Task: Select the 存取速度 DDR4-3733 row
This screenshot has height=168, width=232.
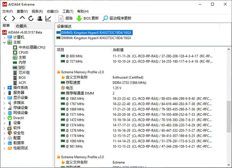Action: 104,83
